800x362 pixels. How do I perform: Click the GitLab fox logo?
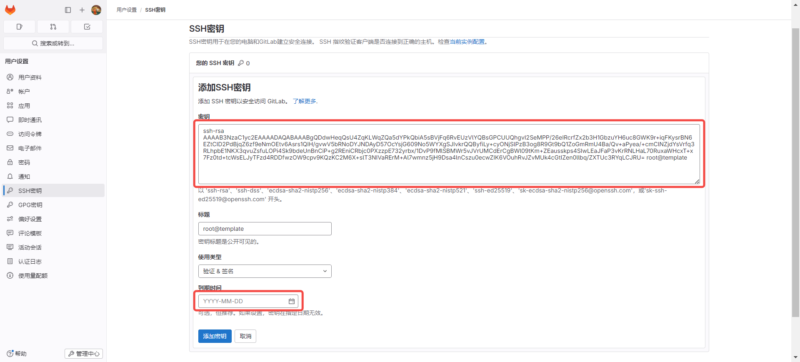(x=10, y=10)
